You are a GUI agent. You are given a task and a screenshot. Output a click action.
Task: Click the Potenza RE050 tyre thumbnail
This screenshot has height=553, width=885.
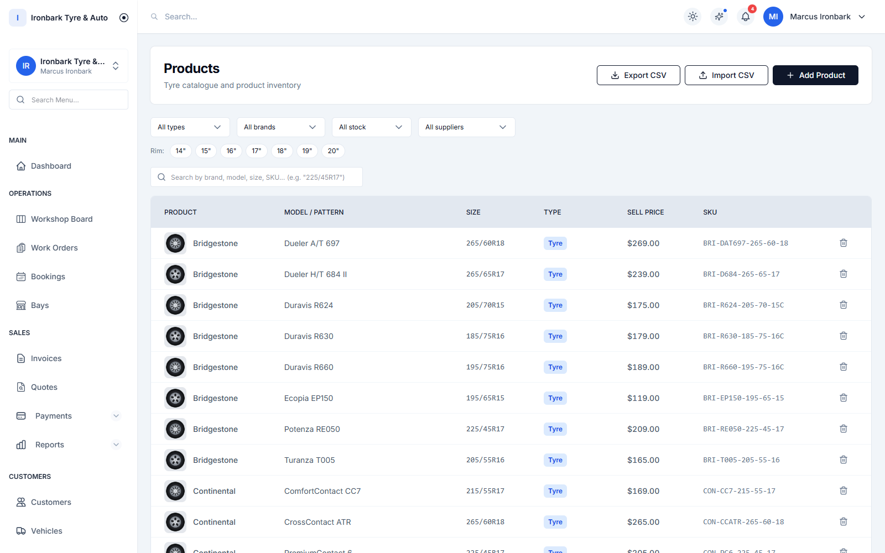point(175,429)
